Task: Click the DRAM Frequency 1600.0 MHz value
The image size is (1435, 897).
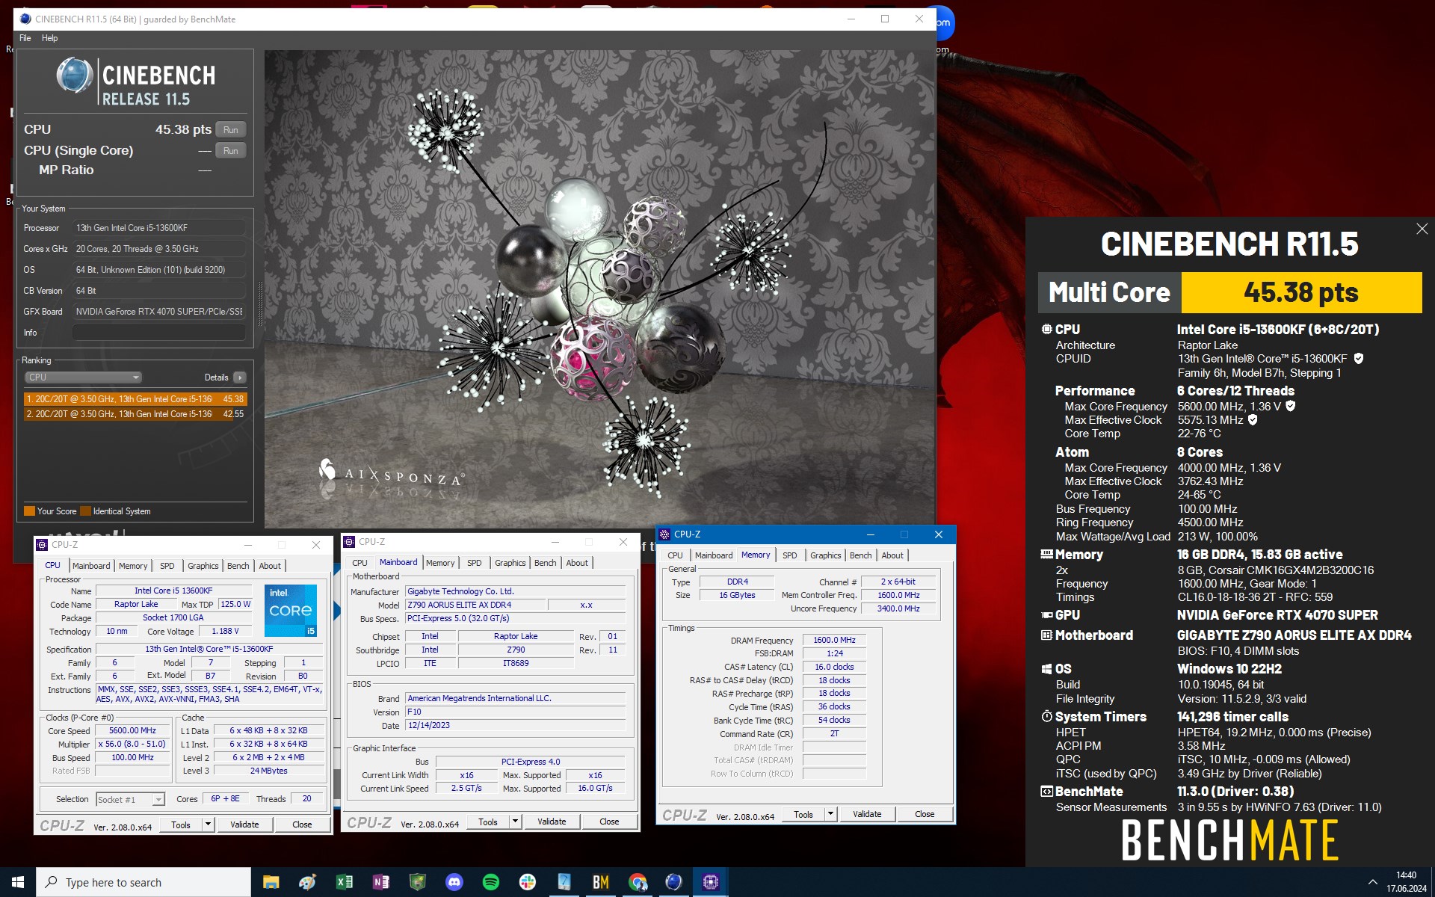Action: tap(834, 640)
